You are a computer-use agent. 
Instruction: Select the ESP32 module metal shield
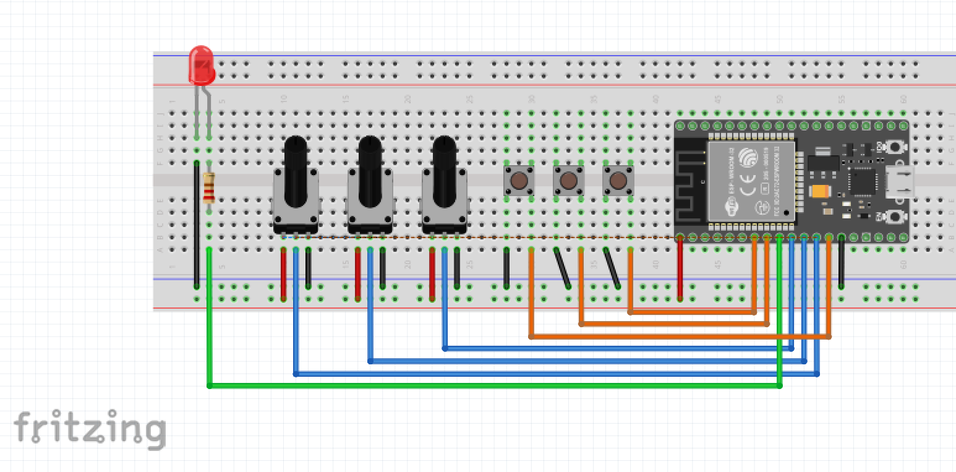(x=751, y=181)
